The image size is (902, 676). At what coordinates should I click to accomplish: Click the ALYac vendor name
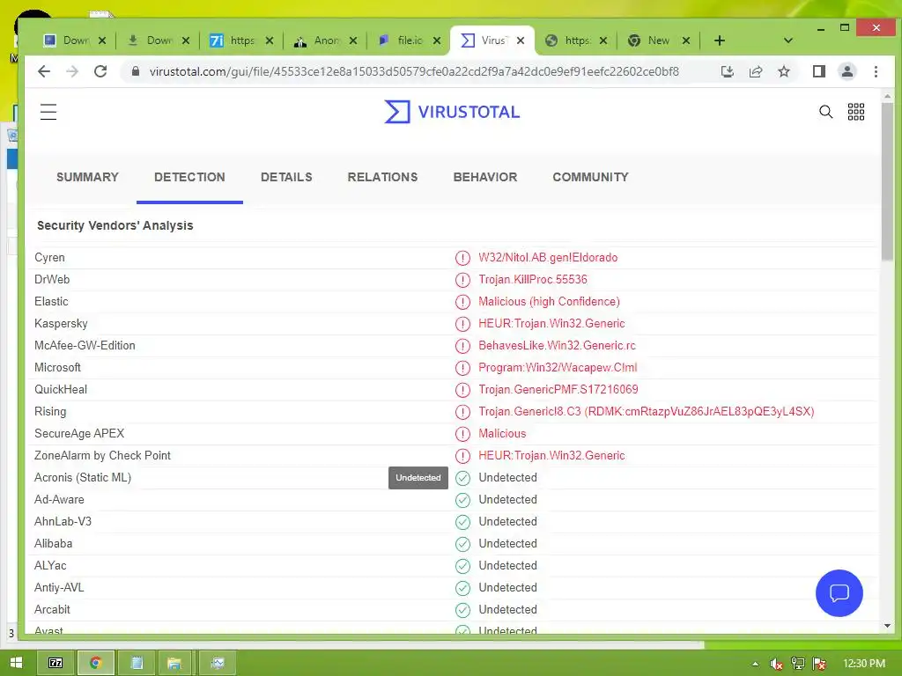pyautogui.click(x=50, y=566)
